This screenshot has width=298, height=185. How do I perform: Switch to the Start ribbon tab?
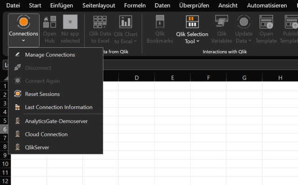[x=35, y=6]
